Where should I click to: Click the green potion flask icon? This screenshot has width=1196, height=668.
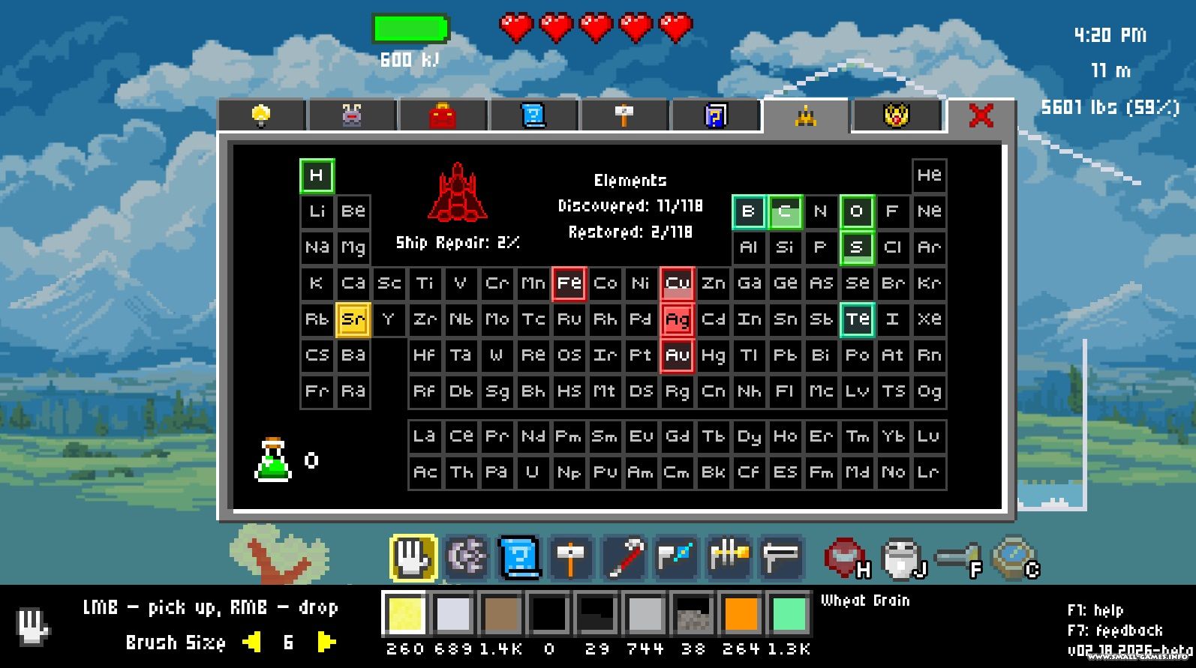pos(273,459)
